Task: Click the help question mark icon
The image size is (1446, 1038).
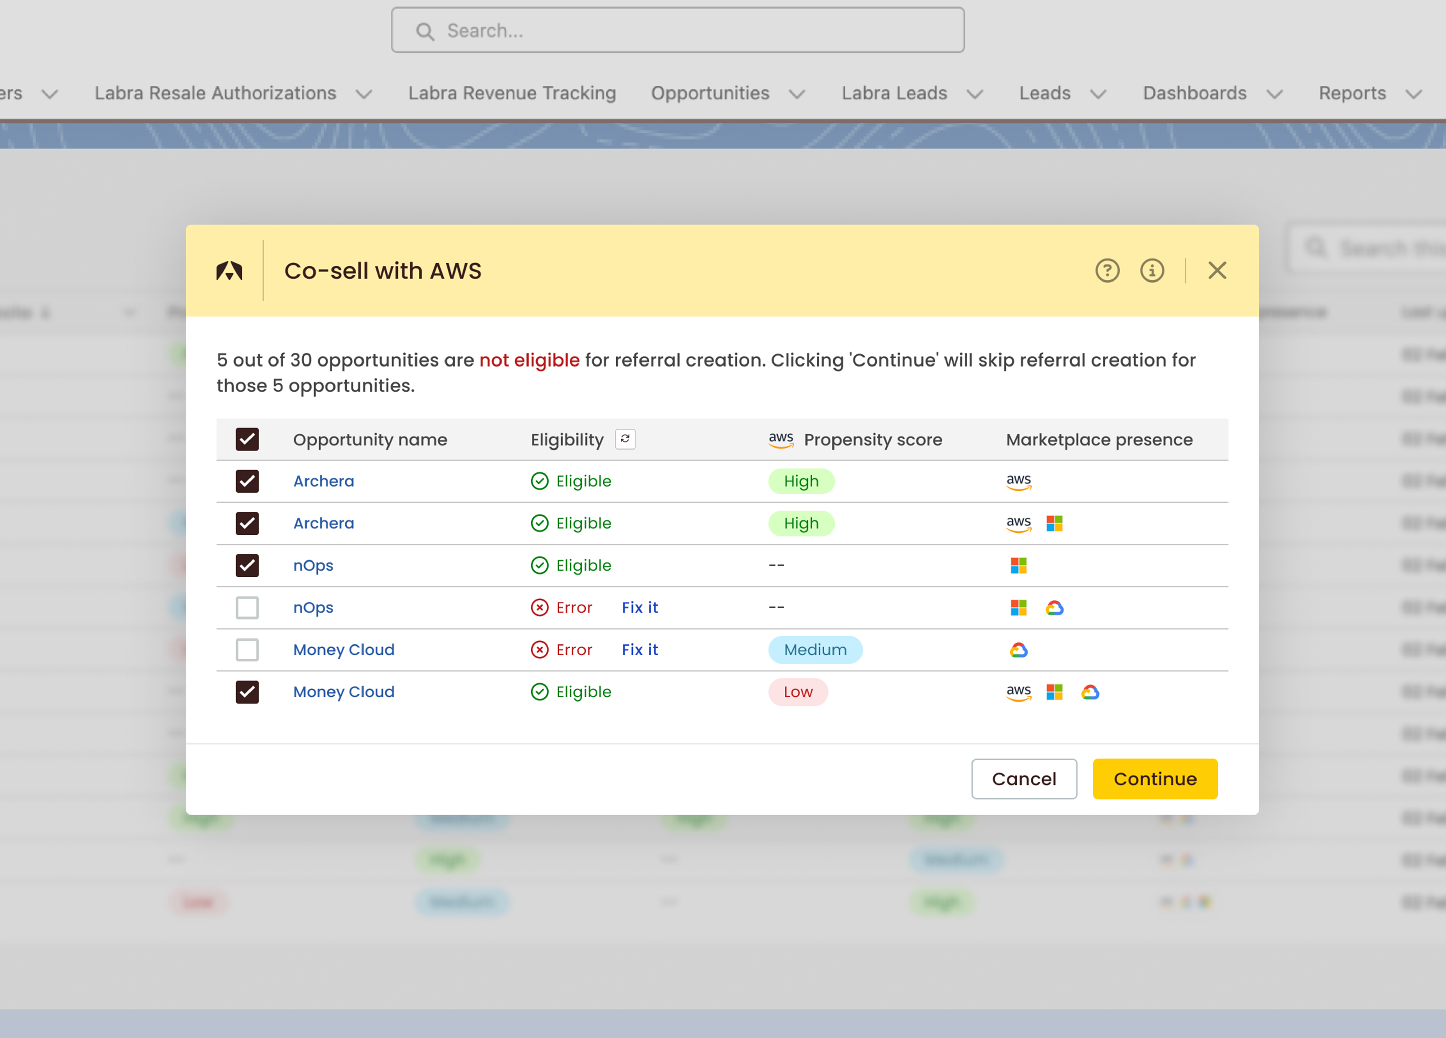Action: (1107, 270)
